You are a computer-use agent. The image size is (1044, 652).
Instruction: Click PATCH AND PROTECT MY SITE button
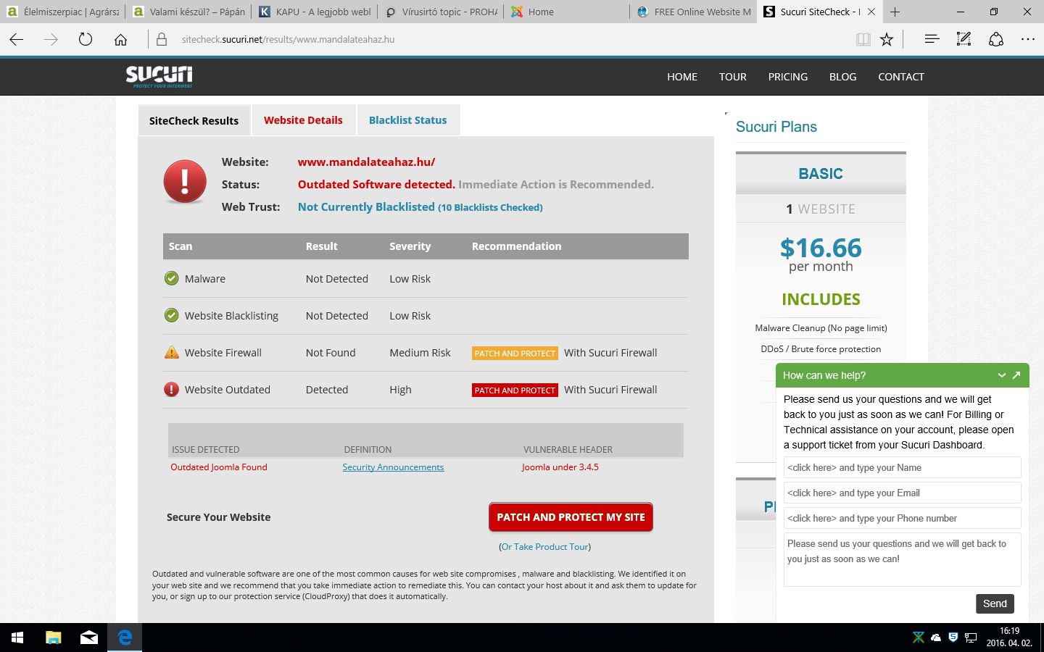click(x=571, y=517)
